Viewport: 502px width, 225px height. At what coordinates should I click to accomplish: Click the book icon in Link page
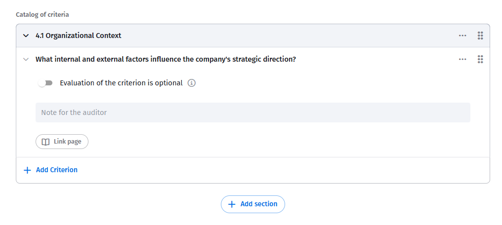point(46,142)
